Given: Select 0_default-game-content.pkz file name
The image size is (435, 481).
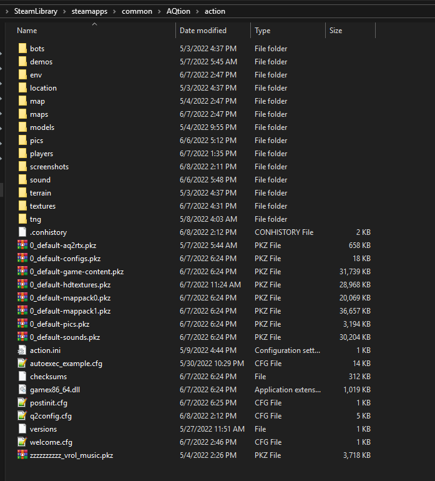Looking at the screenshot, I should 77,272.
